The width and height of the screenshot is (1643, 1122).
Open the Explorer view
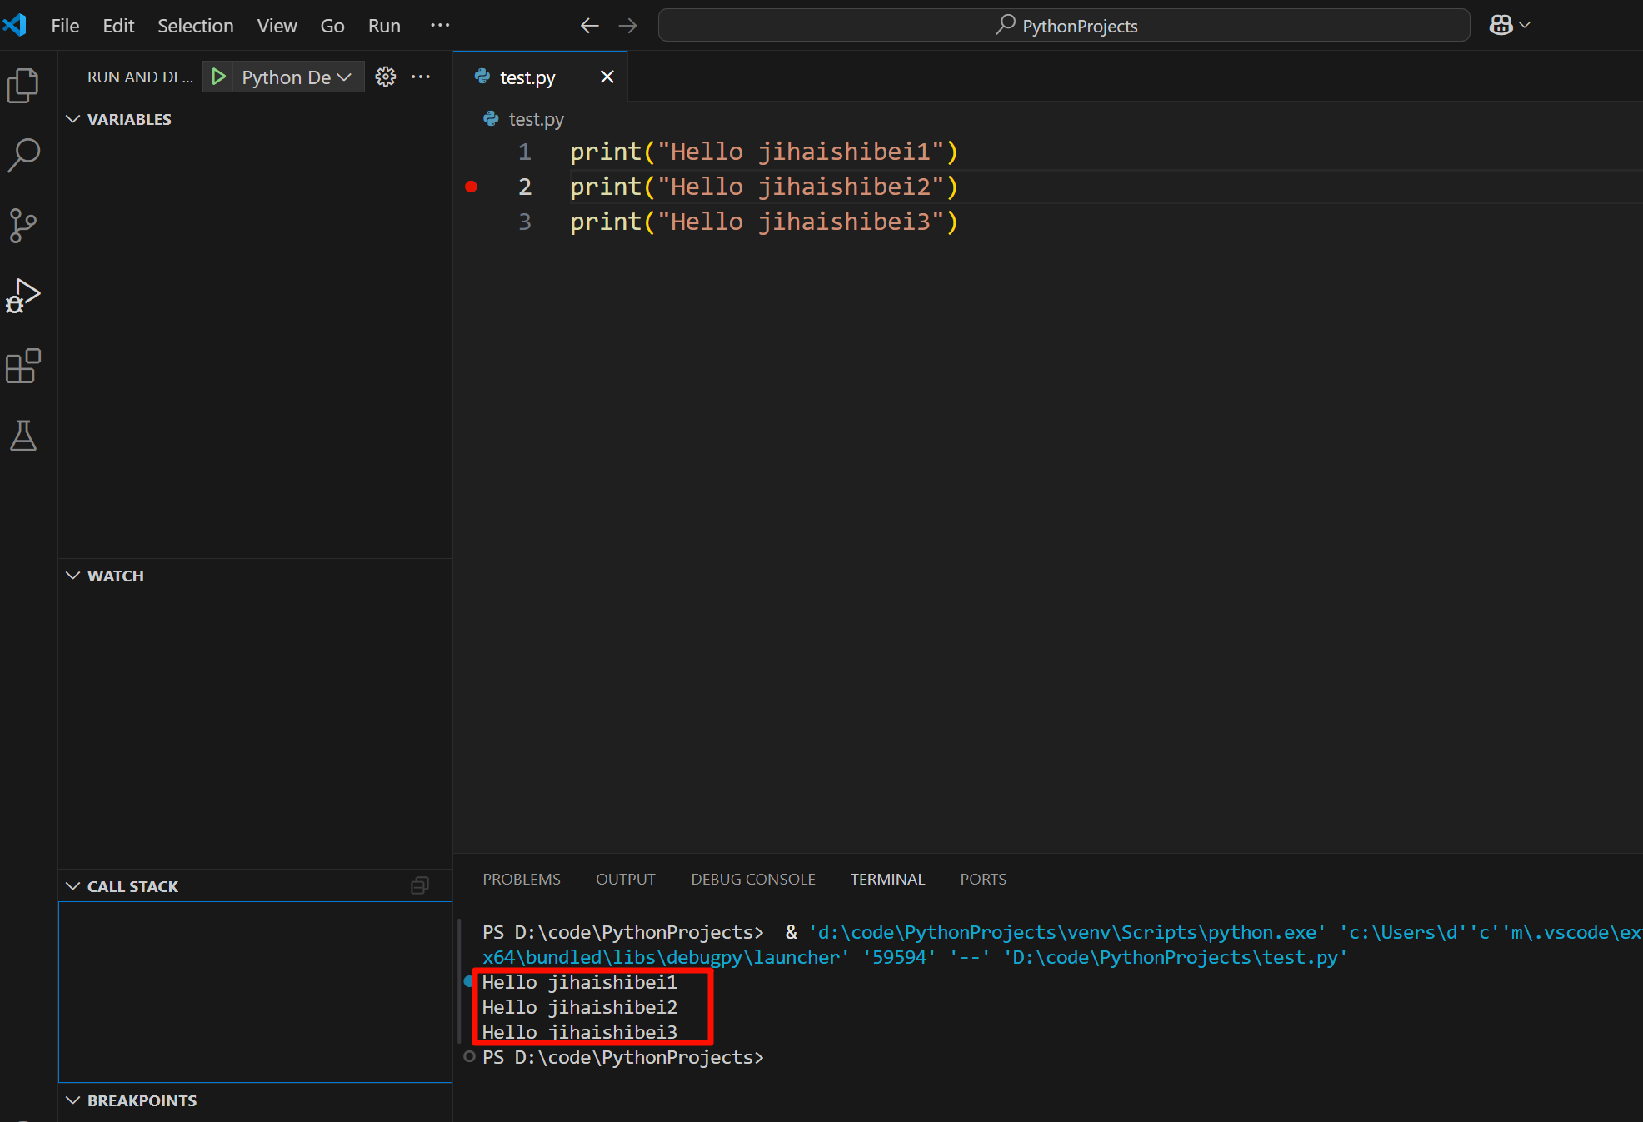tap(22, 85)
